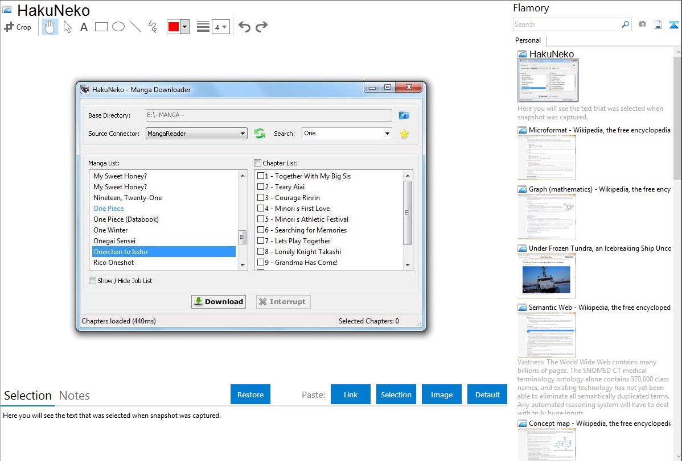Check chapter 5 Minori s Athletic Festival

coord(261,219)
